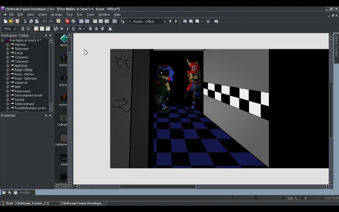Click the New file icon
The width and height of the screenshot is (339, 212).
(x=5, y=21)
